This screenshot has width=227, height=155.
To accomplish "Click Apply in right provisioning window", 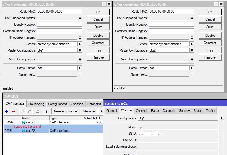I will [x=210, y=27].
